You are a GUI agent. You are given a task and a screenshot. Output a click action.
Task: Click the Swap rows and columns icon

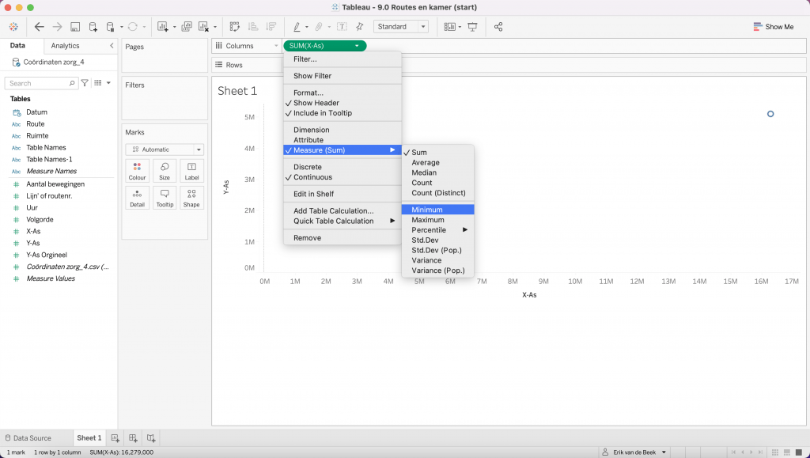point(235,27)
